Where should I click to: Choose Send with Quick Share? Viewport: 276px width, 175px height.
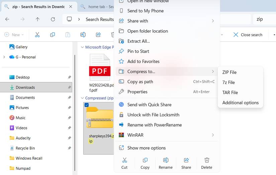tap(167, 105)
